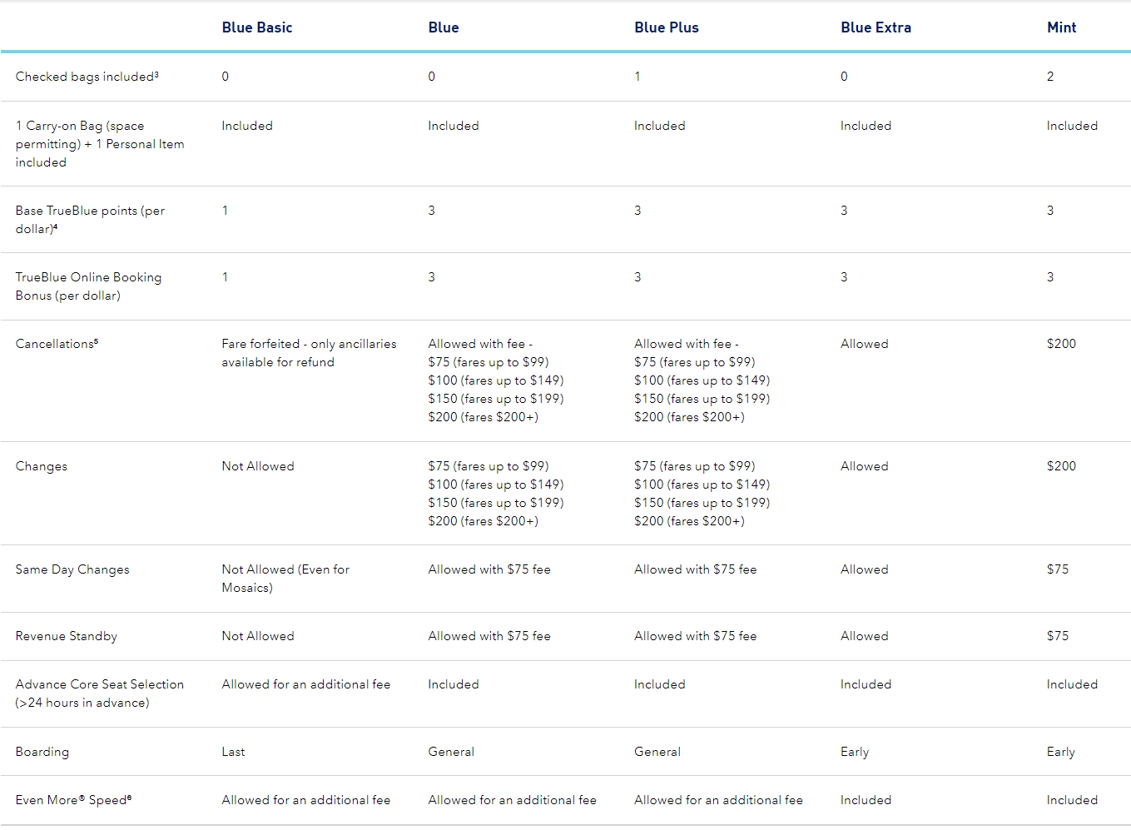Click the 'Same Day Changes' row label
The height and width of the screenshot is (830, 1131).
72,569
